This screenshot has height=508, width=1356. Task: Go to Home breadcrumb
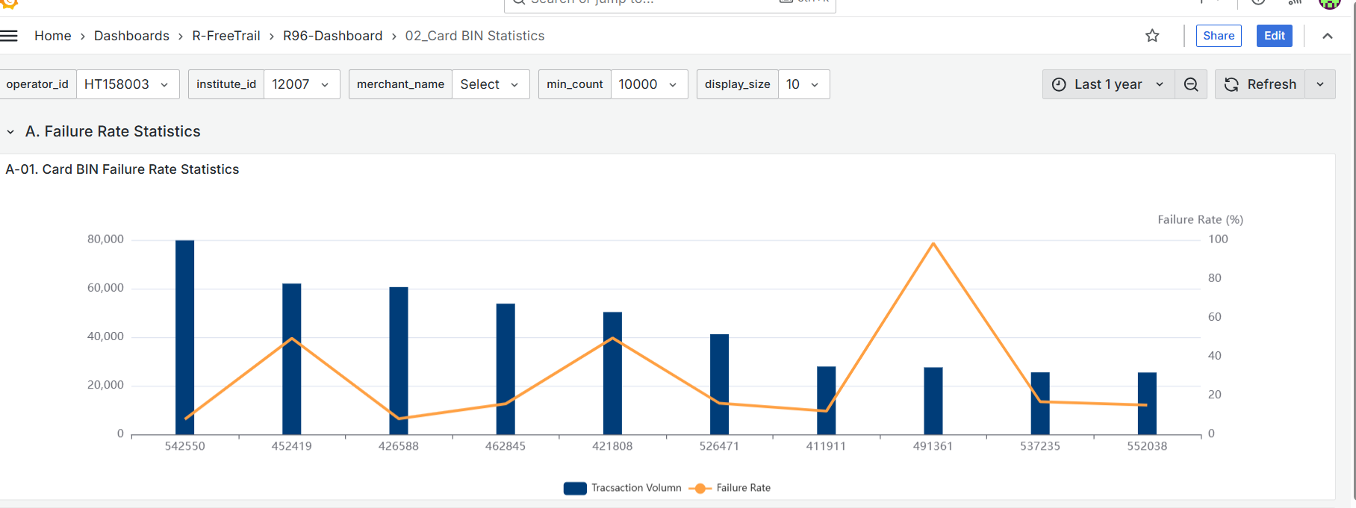[52, 36]
